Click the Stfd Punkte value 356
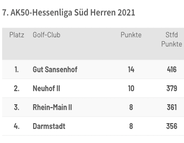The height and width of the screenshot is (143, 184). coord(172,126)
